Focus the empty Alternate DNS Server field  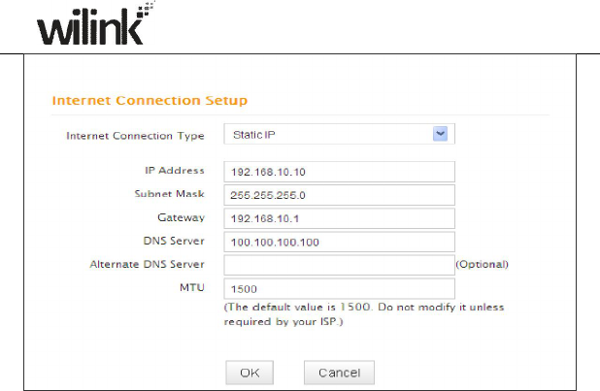(x=339, y=264)
